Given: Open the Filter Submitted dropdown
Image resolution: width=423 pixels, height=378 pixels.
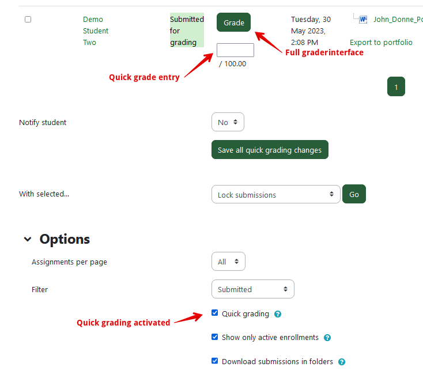Looking at the screenshot, I should tap(252, 289).
